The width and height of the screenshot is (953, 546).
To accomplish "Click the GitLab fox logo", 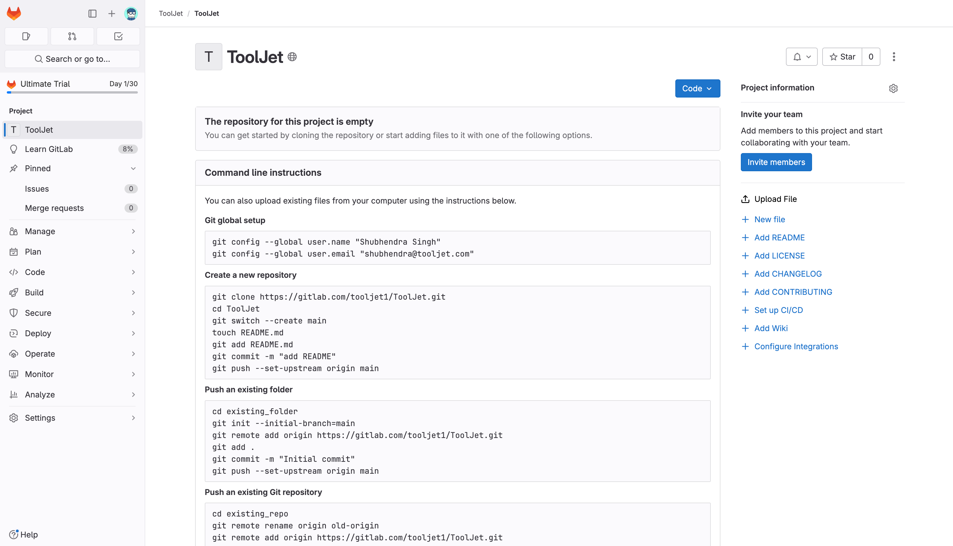I will click(x=14, y=14).
